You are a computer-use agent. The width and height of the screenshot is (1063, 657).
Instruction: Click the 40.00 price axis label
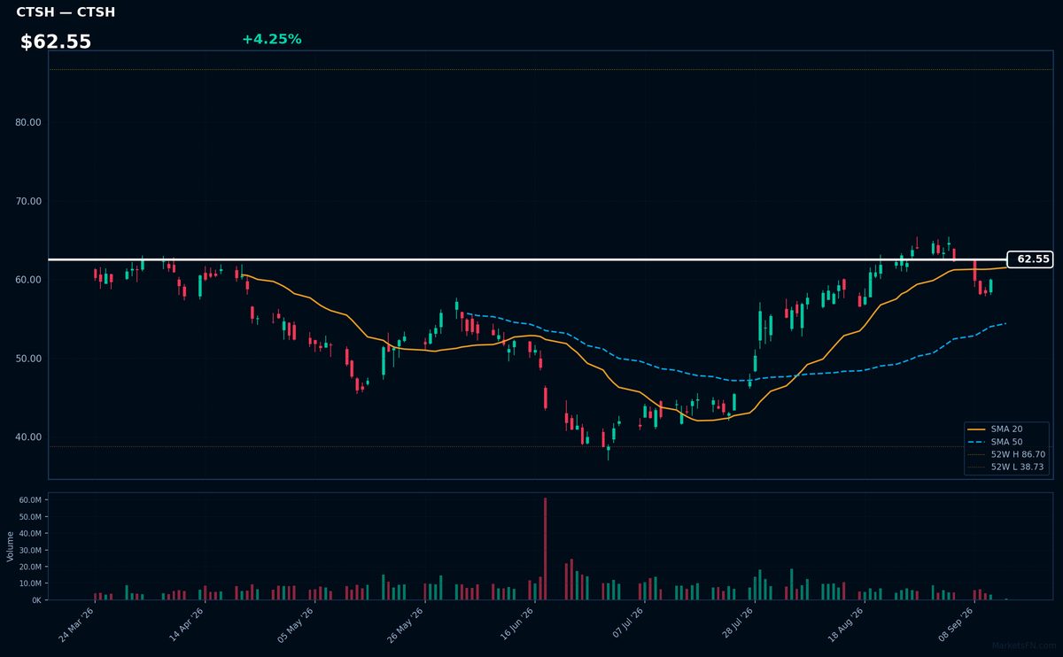point(28,437)
